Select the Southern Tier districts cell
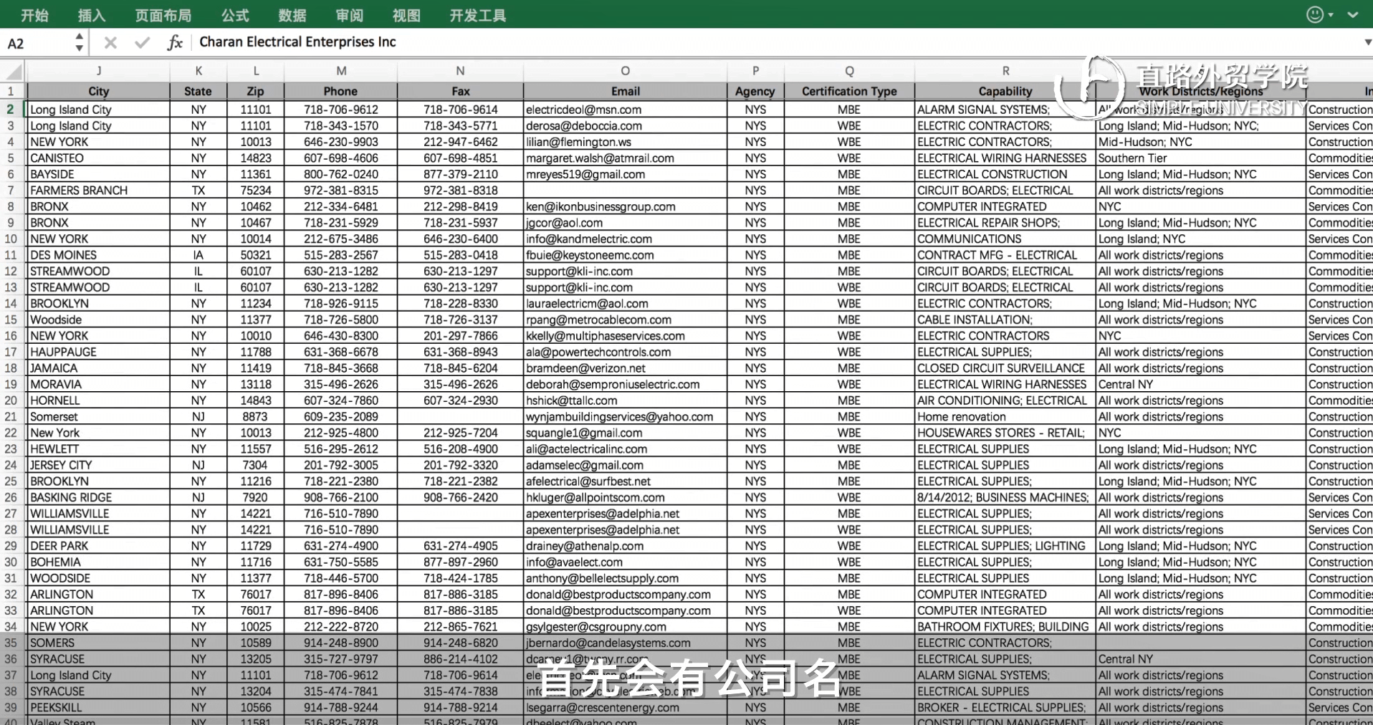 pos(1200,158)
